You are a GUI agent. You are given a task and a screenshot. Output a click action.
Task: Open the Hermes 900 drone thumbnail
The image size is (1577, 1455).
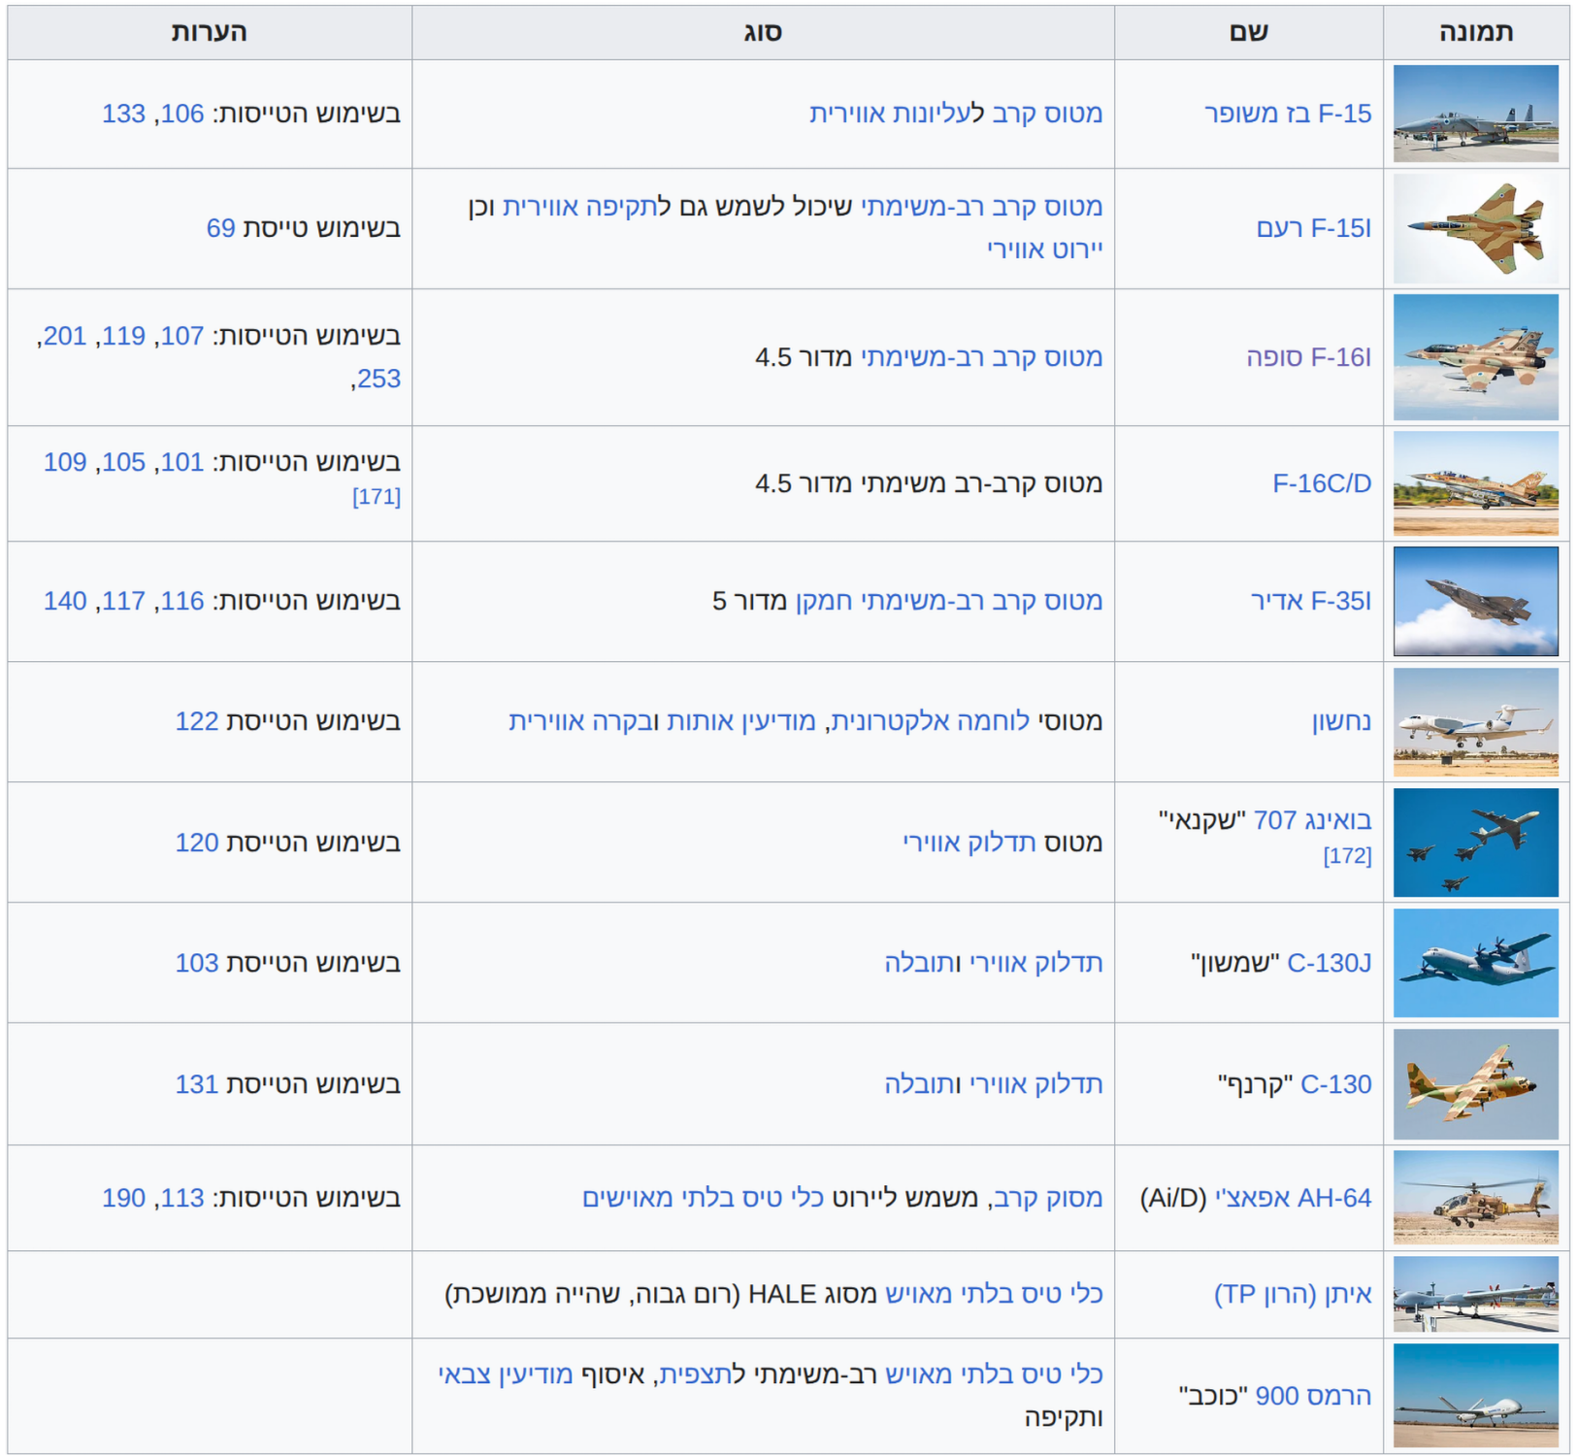coord(1475,1396)
